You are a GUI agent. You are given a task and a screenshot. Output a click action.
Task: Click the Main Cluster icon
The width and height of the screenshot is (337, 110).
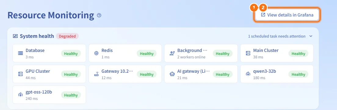pos(248,53)
